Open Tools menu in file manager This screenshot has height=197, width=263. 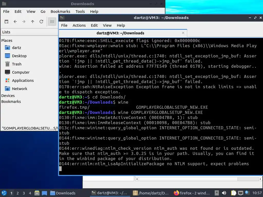click(80, 11)
